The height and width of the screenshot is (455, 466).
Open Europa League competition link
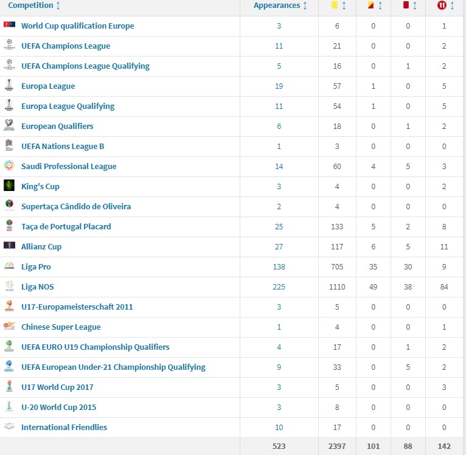(48, 86)
